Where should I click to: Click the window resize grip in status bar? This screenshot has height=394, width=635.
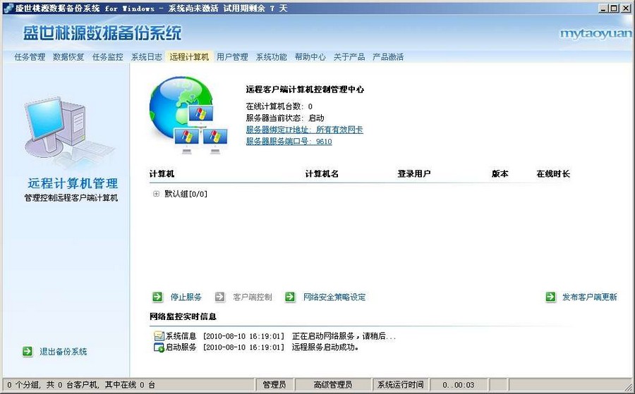[628, 386]
